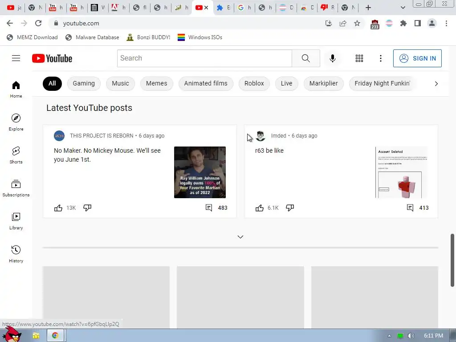Open Library in sidebar
Viewport: 456px width, 342px height.
pyautogui.click(x=16, y=221)
